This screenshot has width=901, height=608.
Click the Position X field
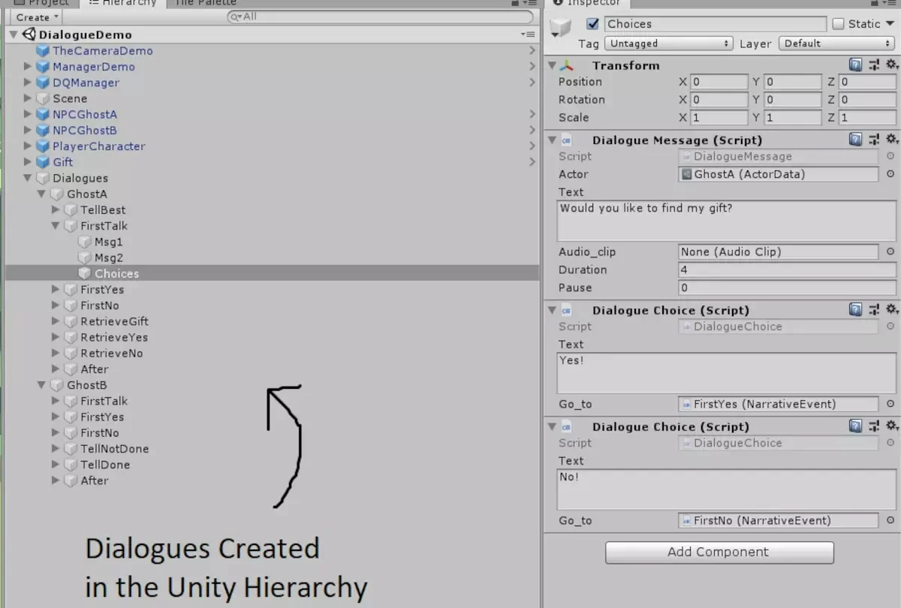[x=719, y=82]
